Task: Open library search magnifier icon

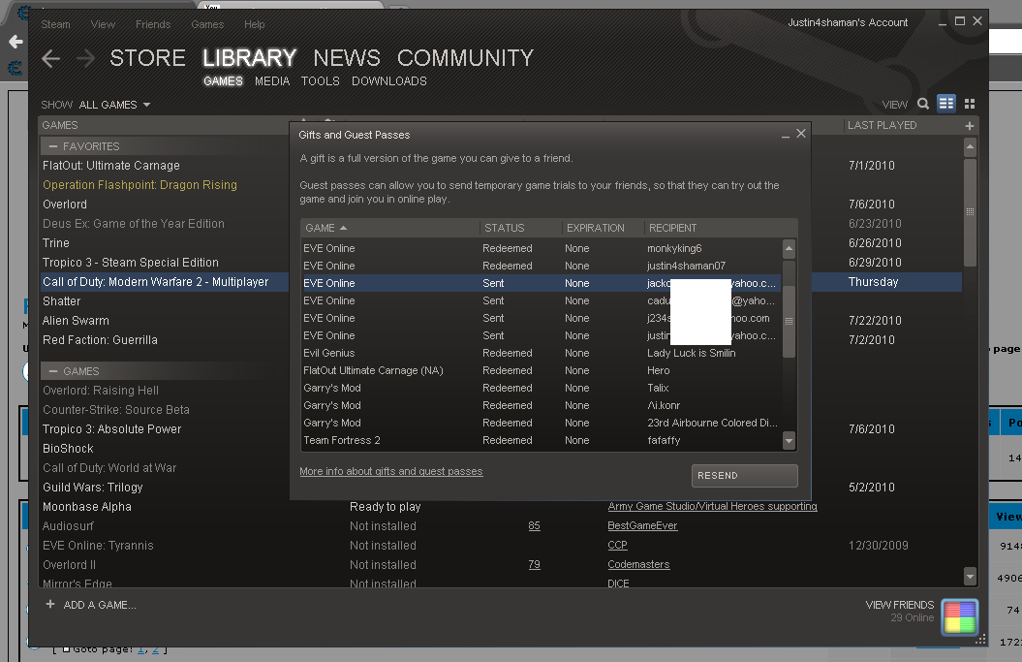Action: 923,104
